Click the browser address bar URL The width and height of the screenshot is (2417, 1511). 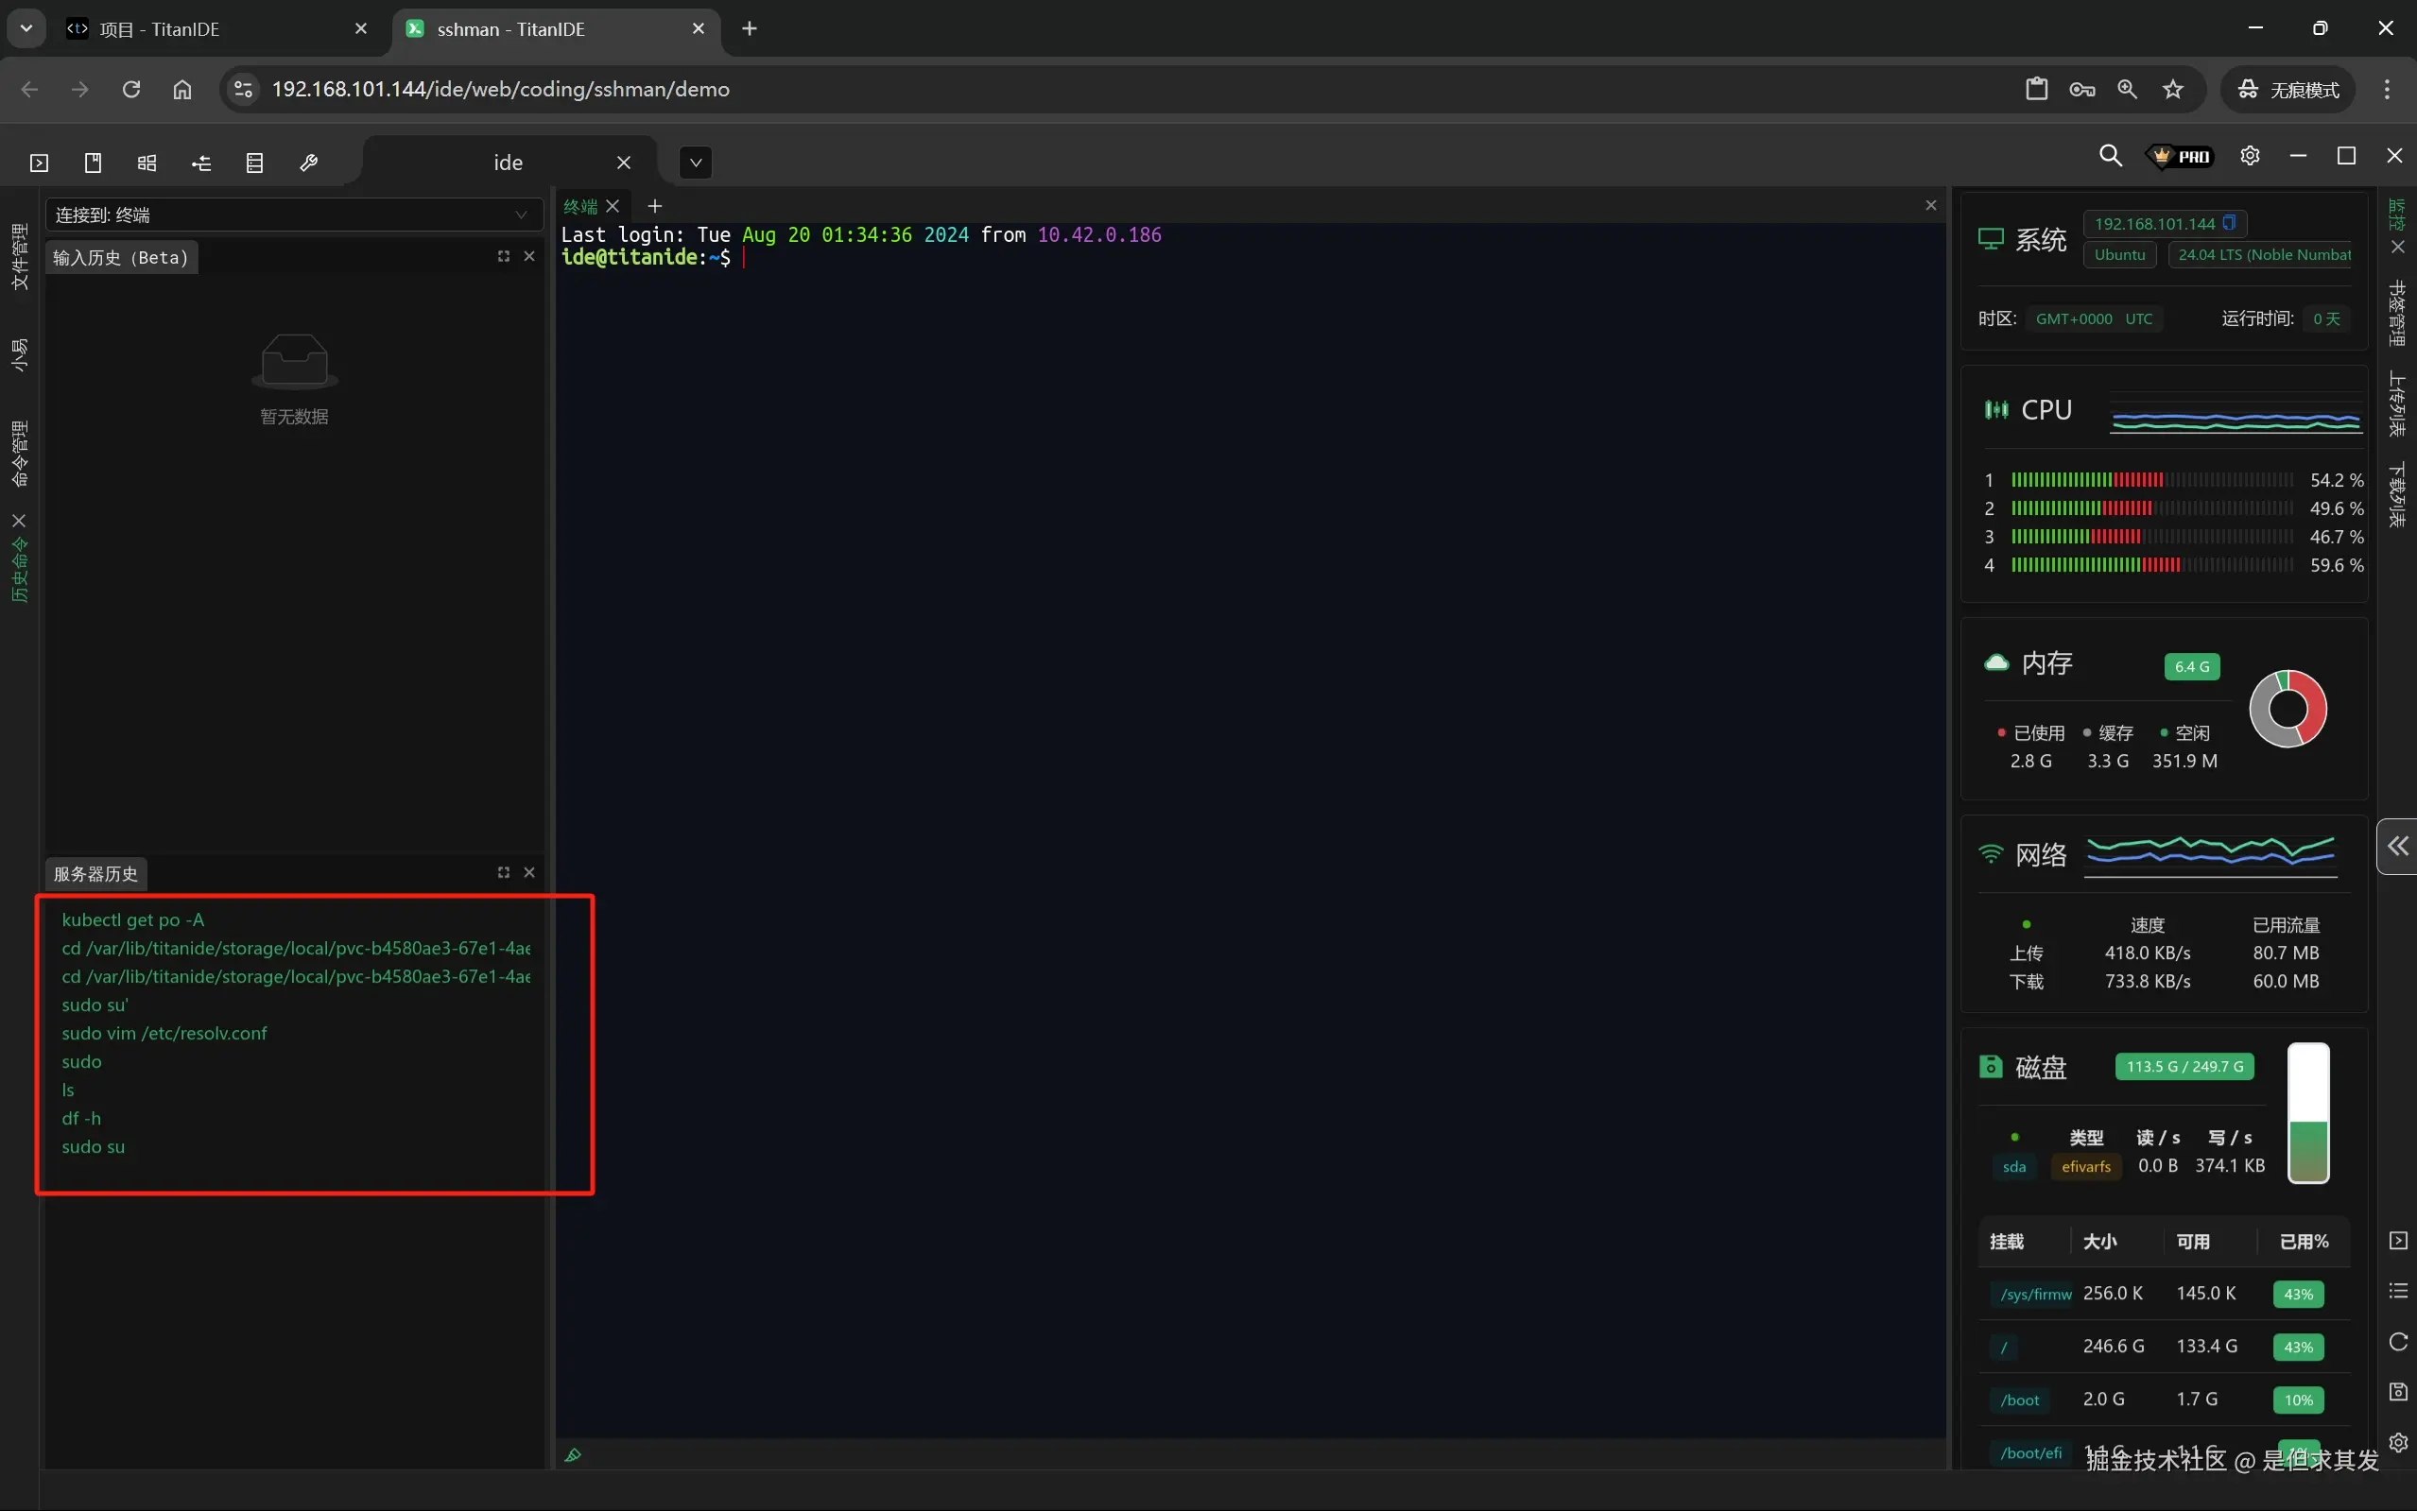(x=500, y=89)
